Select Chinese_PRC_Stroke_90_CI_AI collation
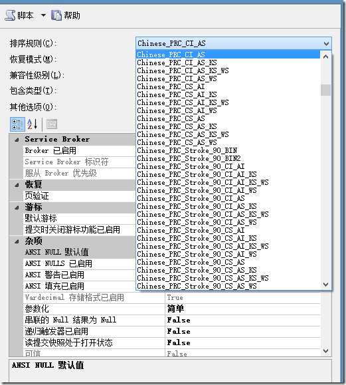This screenshot has width=346, height=385. coord(228,166)
